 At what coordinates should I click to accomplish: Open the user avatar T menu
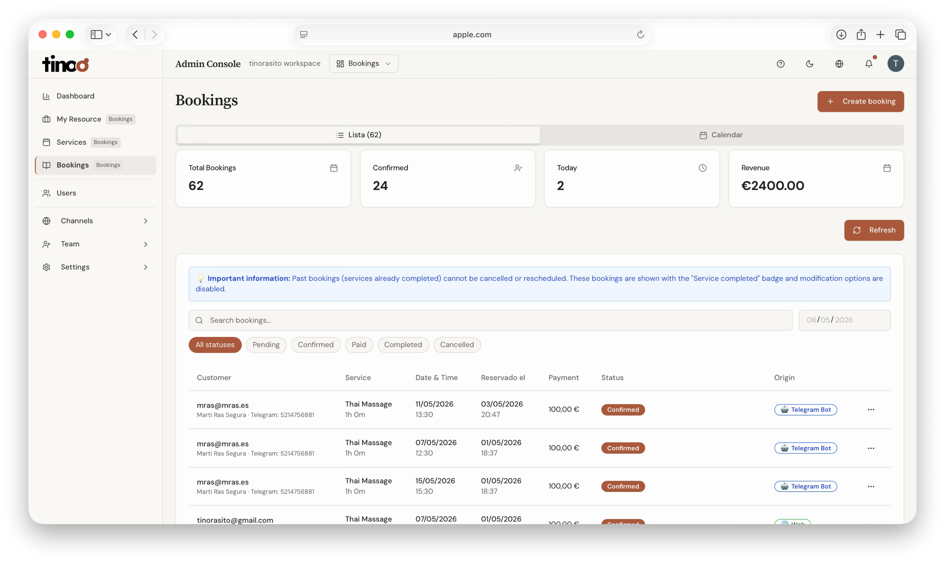coord(895,63)
